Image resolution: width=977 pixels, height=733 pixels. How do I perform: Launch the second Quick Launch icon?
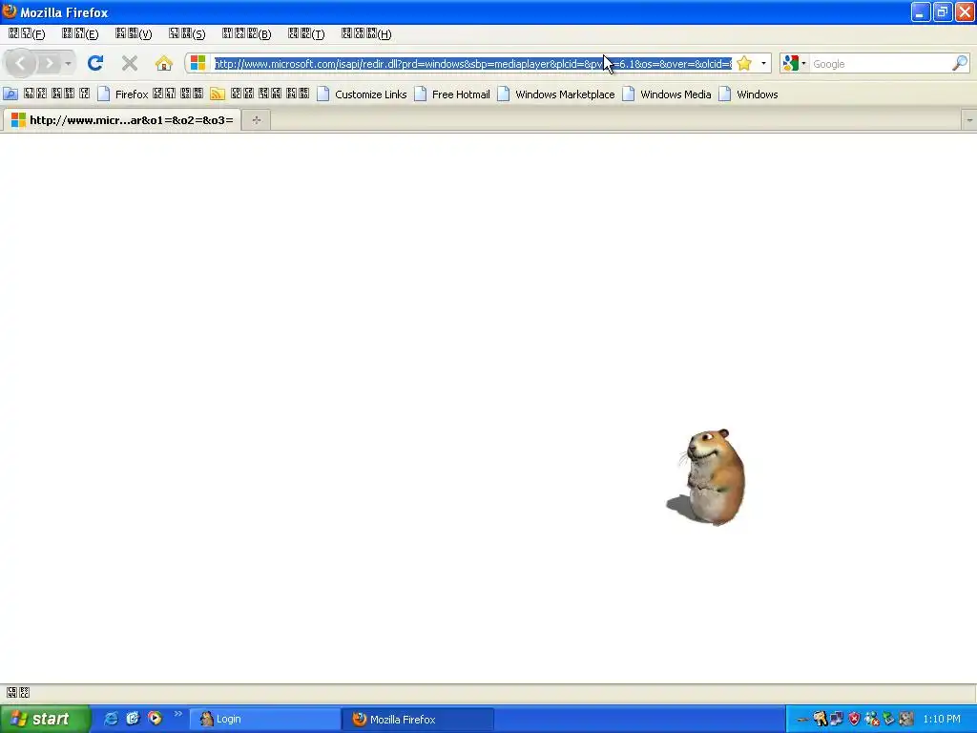click(133, 719)
